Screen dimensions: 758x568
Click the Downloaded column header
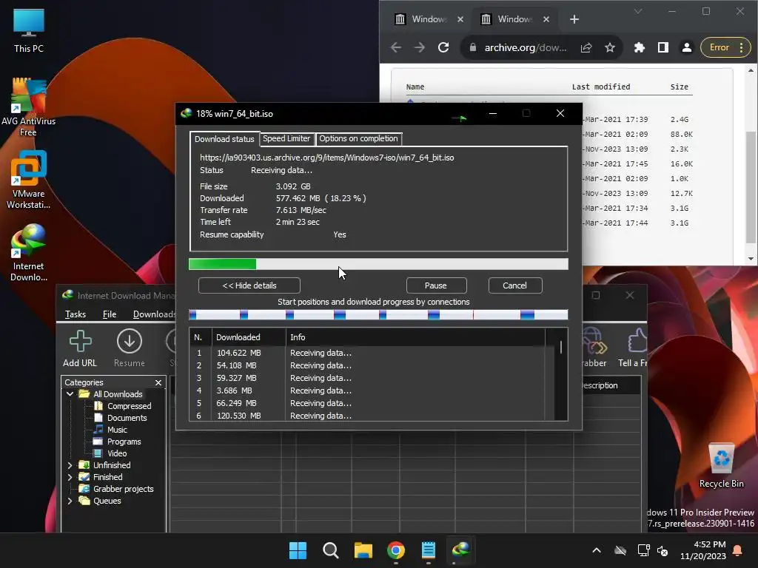pyautogui.click(x=249, y=337)
